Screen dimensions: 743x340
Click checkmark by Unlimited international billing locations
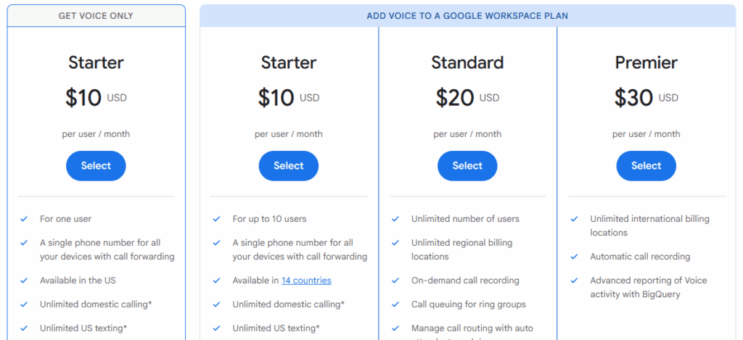click(575, 219)
